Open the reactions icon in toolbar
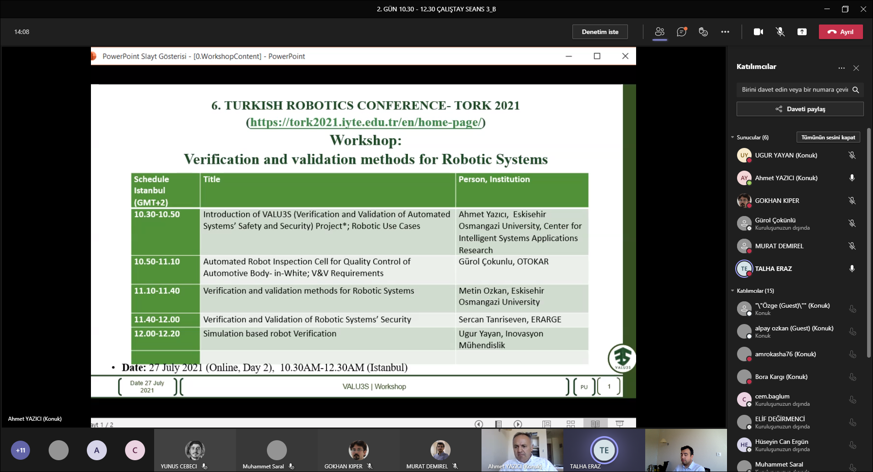This screenshot has height=472, width=873. [703, 32]
